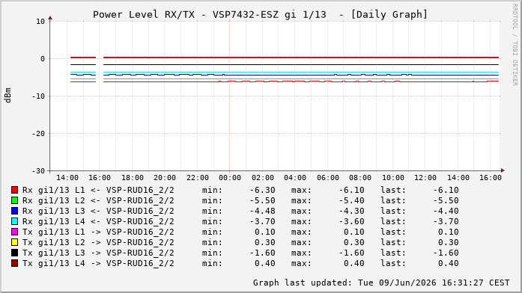
Task: Click the 00:00 time axis label
Action: tap(230, 178)
